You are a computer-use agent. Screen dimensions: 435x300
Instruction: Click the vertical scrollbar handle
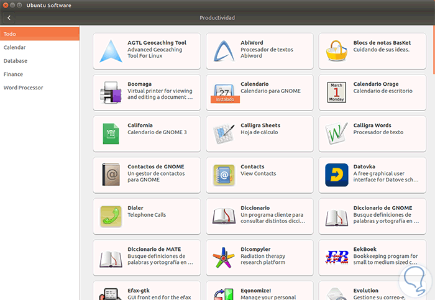[434, 50]
